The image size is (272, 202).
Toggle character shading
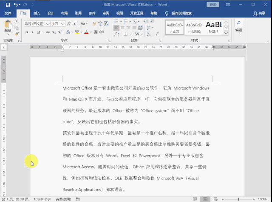[96, 32]
